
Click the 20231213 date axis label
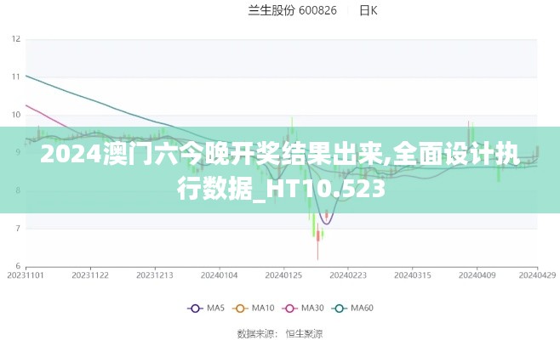click(x=155, y=275)
